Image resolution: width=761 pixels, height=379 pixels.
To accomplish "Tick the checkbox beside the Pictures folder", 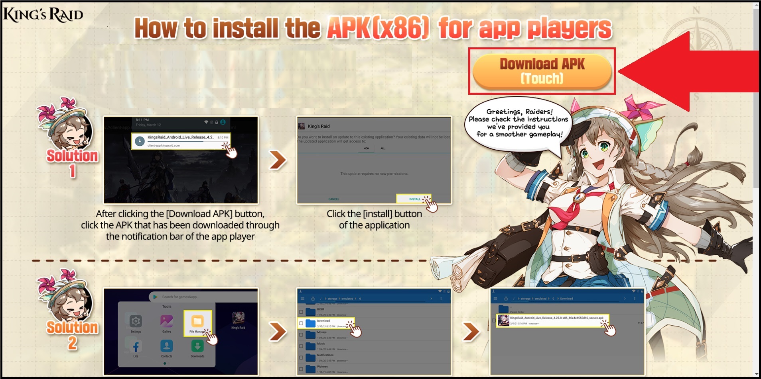I will (x=301, y=369).
